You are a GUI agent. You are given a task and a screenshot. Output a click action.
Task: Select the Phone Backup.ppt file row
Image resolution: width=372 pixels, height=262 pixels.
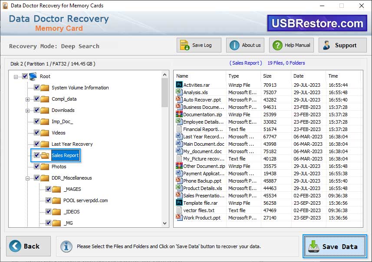pyautogui.click(x=268, y=181)
